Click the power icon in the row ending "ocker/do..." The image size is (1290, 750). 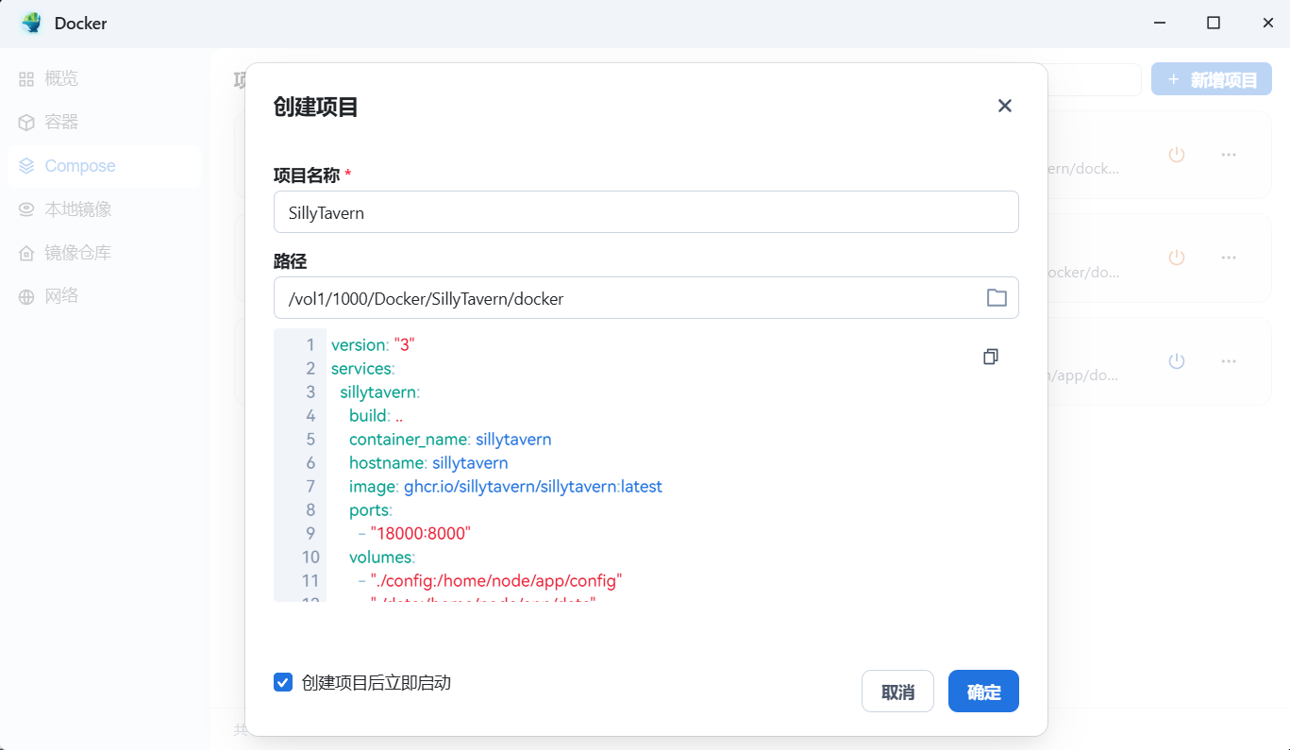click(x=1177, y=257)
